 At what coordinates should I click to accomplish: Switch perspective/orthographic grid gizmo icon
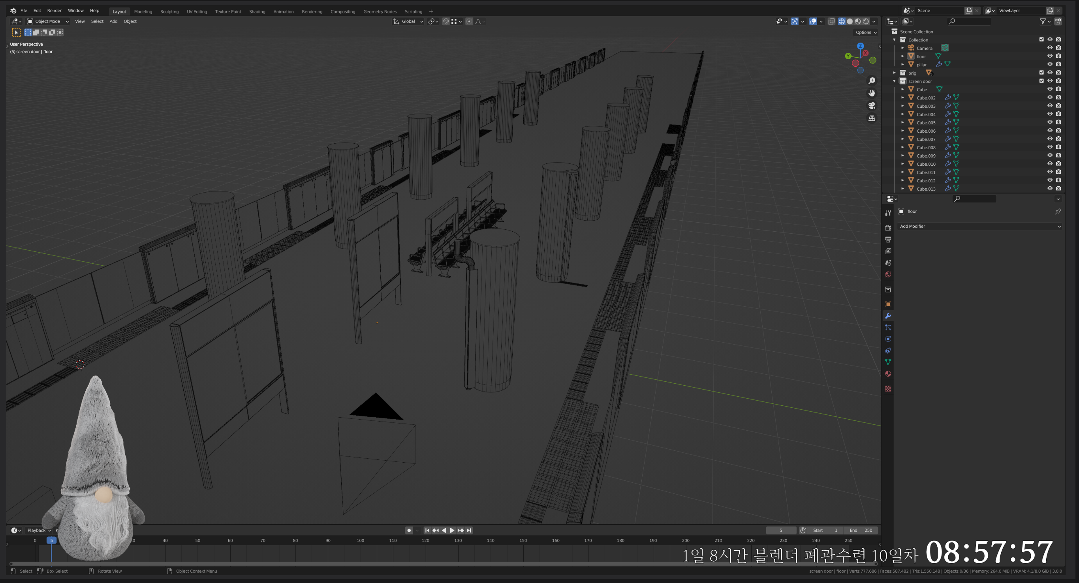click(x=872, y=118)
